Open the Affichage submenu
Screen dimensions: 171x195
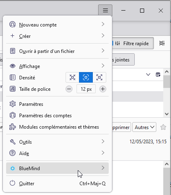click(x=57, y=66)
